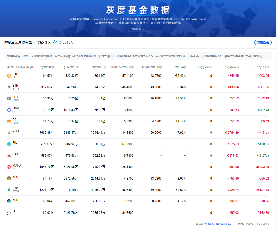Select the ETCG trust name
The height and width of the screenshot is (229, 277).
click(x=16, y=191)
